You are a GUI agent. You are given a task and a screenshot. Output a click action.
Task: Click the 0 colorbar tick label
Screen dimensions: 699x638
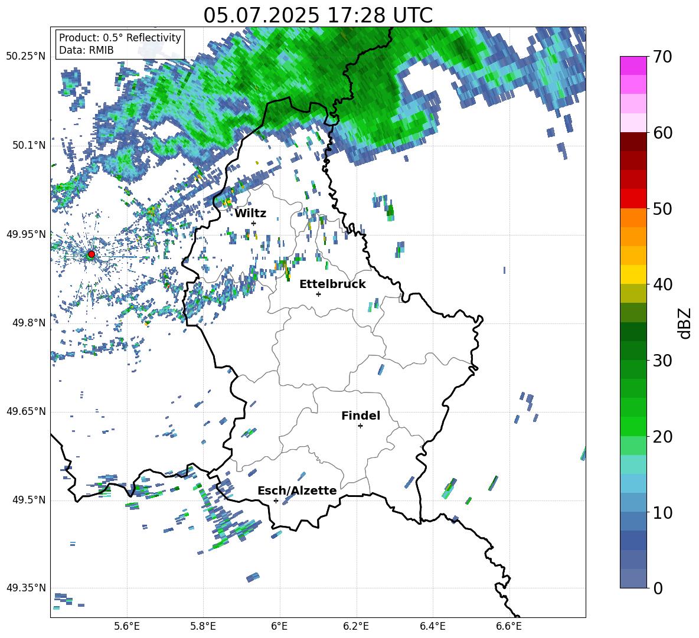click(658, 588)
